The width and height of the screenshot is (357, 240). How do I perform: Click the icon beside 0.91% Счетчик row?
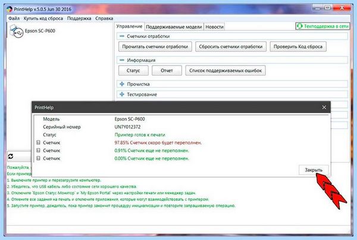click(38, 151)
